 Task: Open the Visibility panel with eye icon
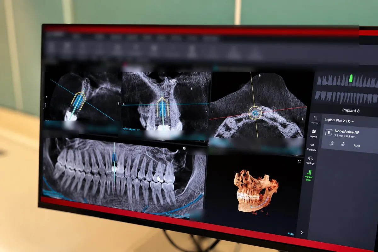pos(311,147)
